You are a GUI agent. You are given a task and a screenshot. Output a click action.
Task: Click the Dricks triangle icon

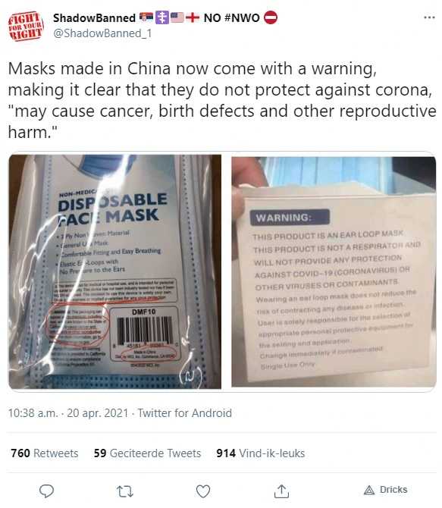pyautogui.click(x=369, y=490)
